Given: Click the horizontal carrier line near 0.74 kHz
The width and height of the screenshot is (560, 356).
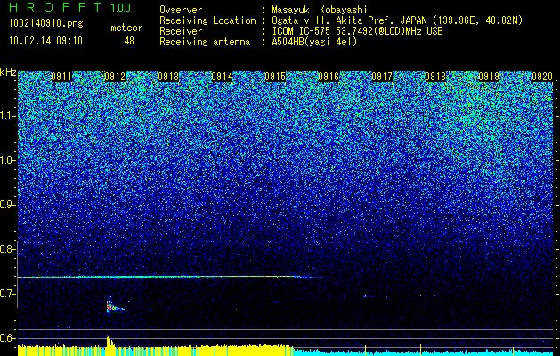Looking at the screenshot, I should 170,277.
